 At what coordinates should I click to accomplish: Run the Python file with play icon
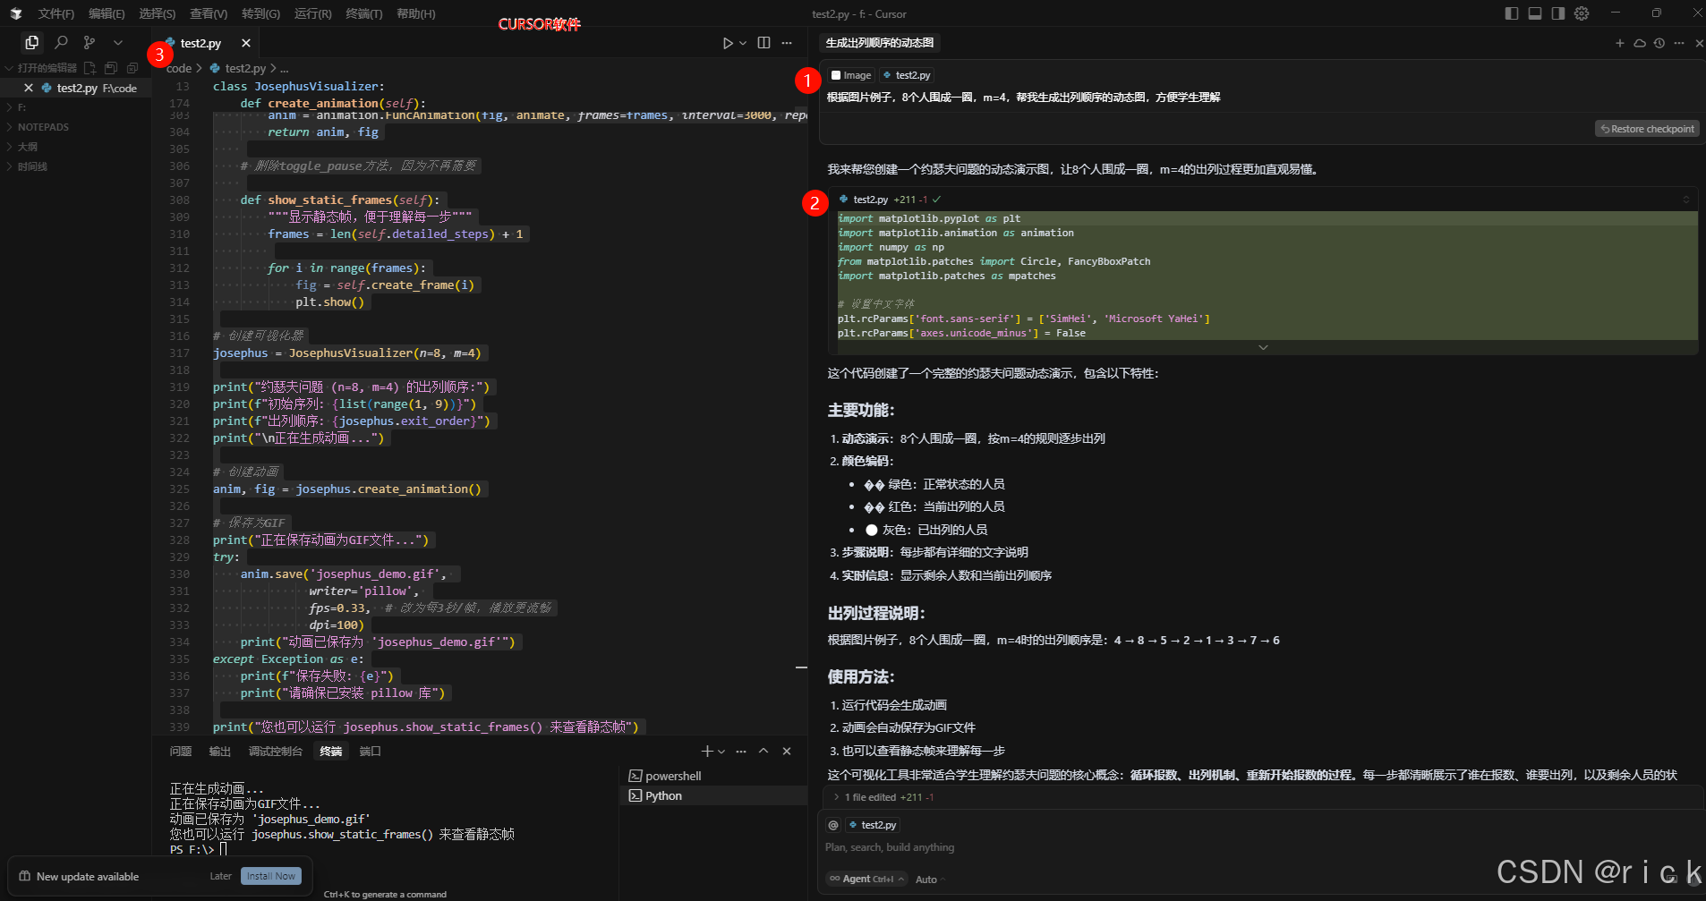click(728, 43)
